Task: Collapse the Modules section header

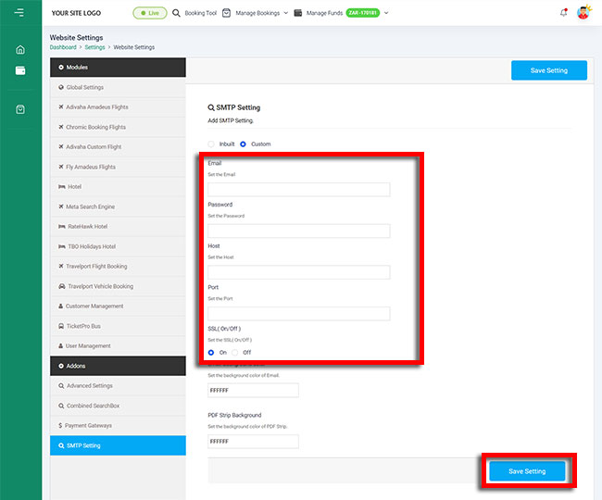Action: pos(118,68)
